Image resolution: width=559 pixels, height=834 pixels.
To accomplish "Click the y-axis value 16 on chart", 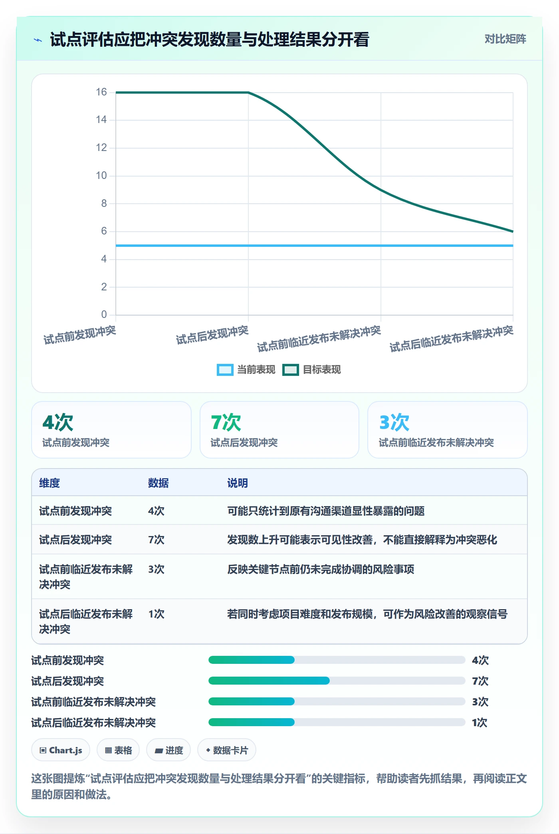I will [101, 92].
